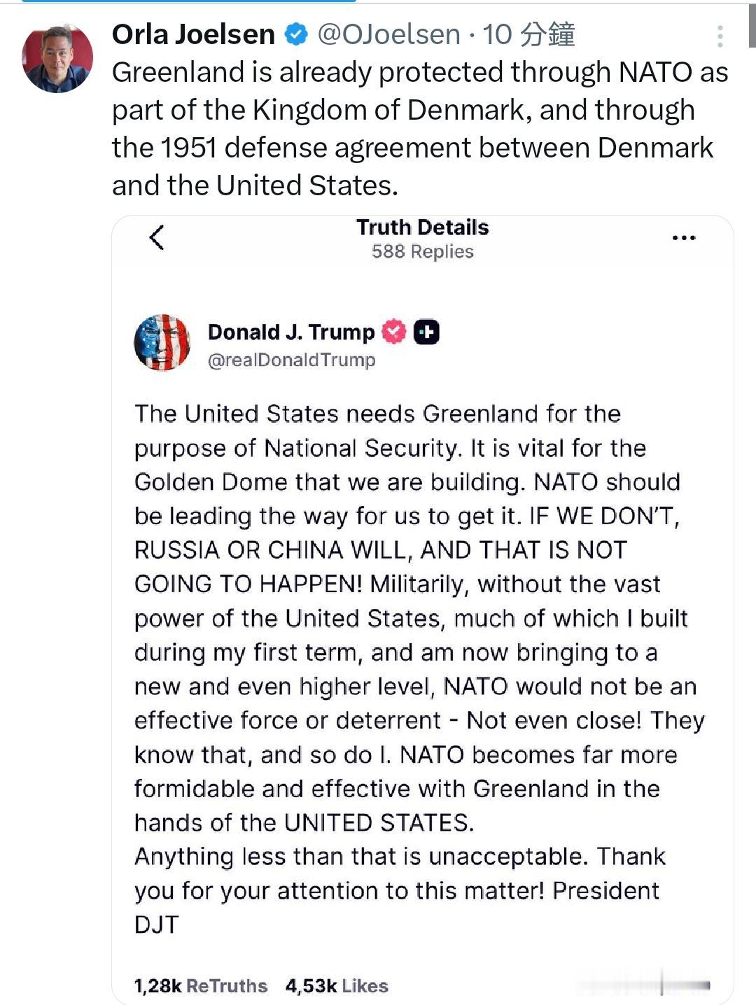Tap the 4,53k Likes count
756x1005 pixels.
point(337,986)
